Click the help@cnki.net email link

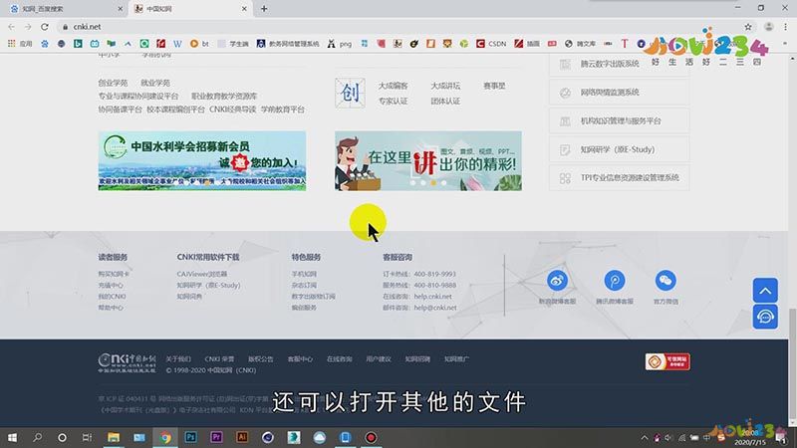(x=435, y=308)
